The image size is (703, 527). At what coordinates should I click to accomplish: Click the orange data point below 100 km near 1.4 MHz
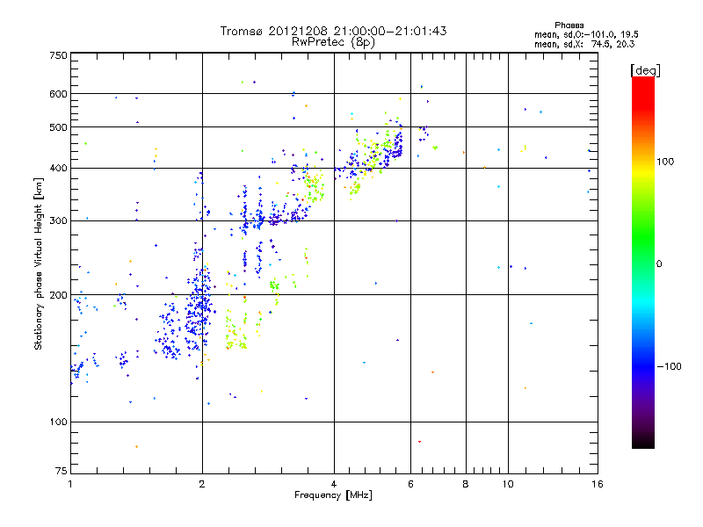[137, 447]
